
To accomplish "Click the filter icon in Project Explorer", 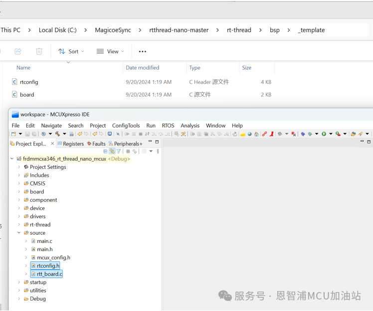I will click(x=119, y=152).
